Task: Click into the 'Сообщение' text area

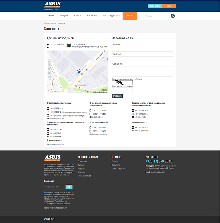Action: pos(142,71)
